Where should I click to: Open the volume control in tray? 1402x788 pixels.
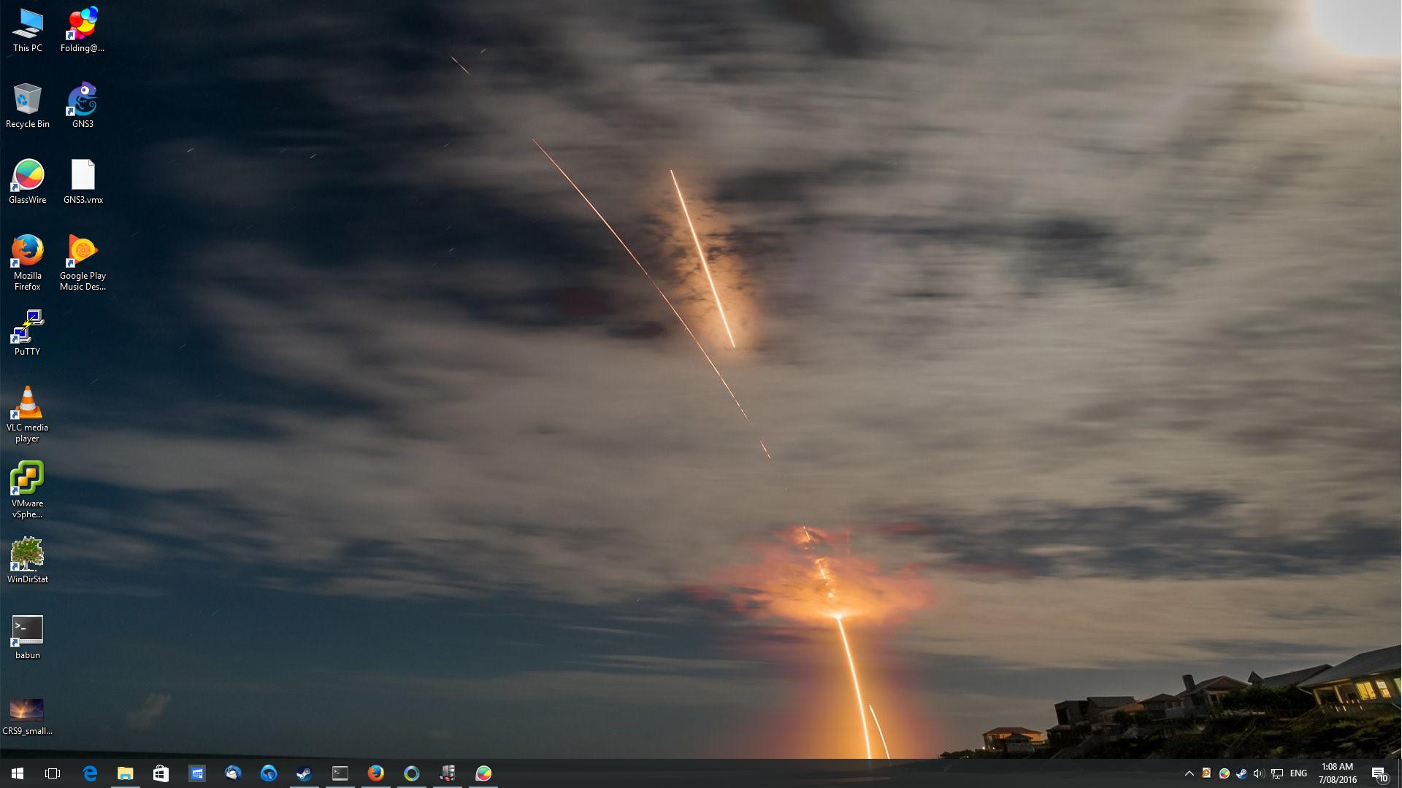pos(1258,773)
